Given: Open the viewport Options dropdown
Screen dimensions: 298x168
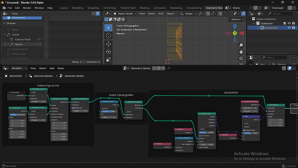Looking at the screenshot, I should (237, 19).
